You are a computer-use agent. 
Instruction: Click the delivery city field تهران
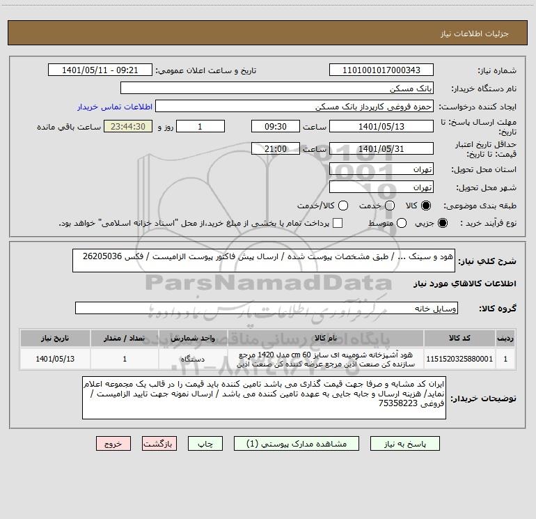point(381,187)
